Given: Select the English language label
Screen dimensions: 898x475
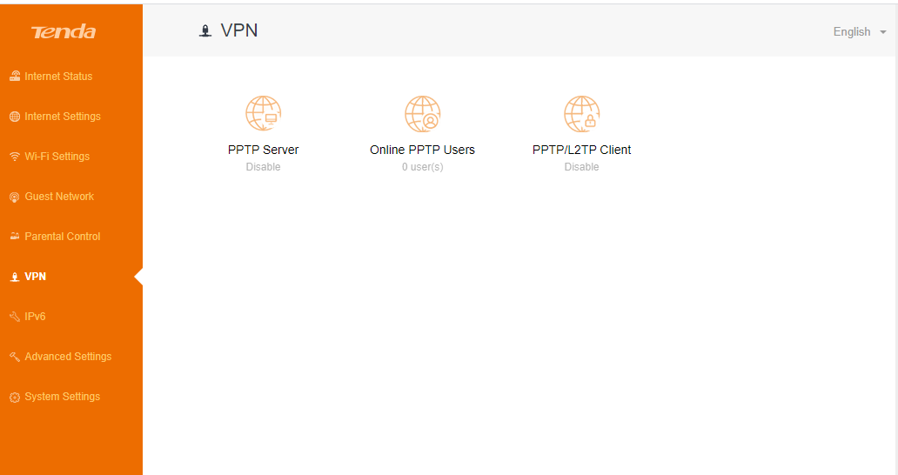Looking at the screenshot, I should (852, 32).
